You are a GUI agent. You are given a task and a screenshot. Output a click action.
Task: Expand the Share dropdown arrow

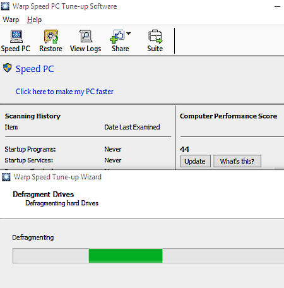(129, 33)
